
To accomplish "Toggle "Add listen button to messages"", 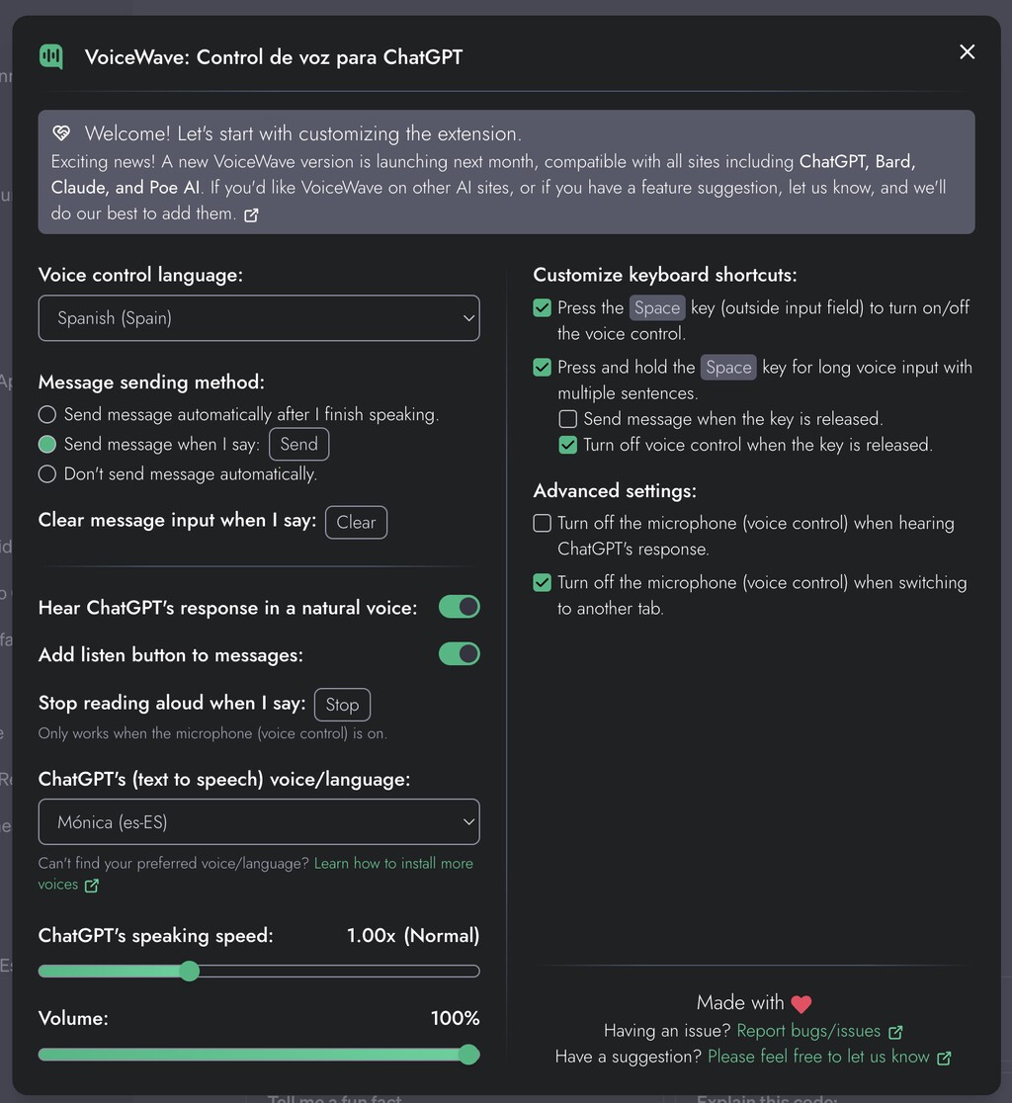I will click(459, 653).
